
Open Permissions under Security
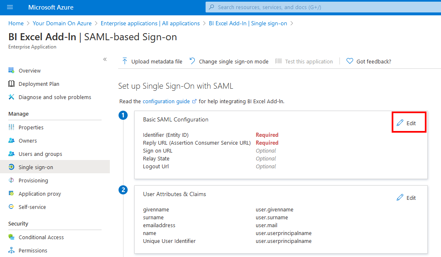pyautogui.click(x=33, y=250)
